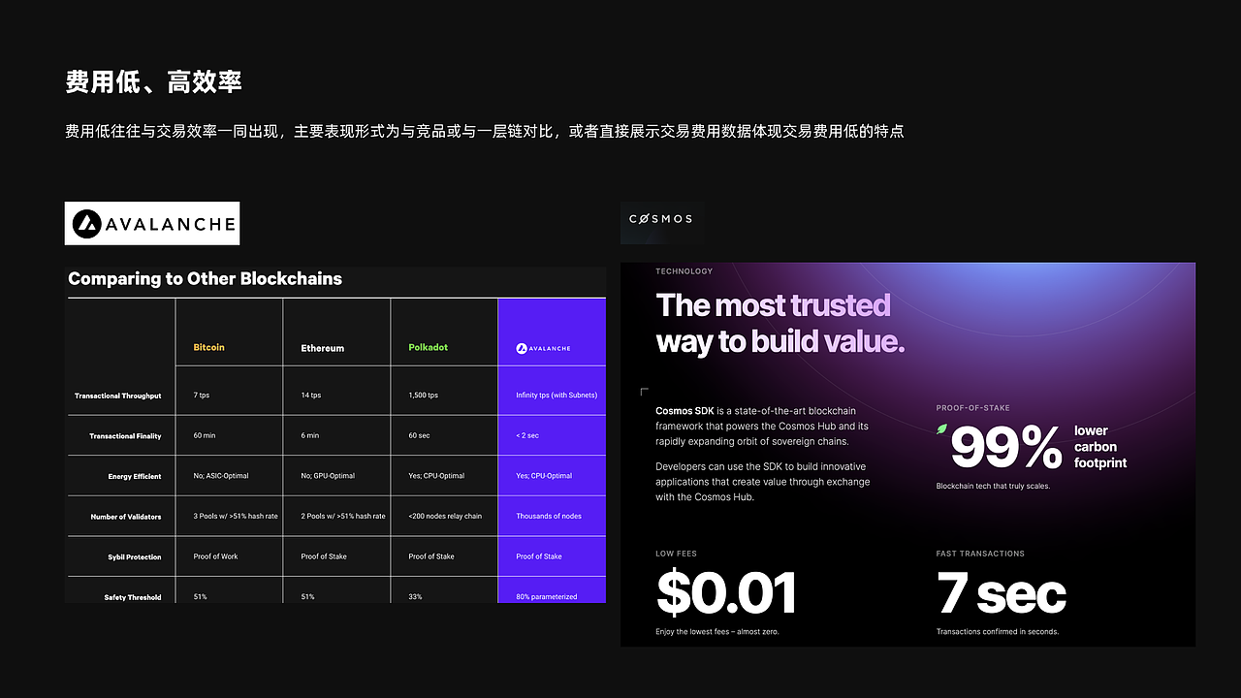The height and width of the screenshot is (698, 1241).
Task: Click the 'Proof of Work' cell
Action: point(215,556)
